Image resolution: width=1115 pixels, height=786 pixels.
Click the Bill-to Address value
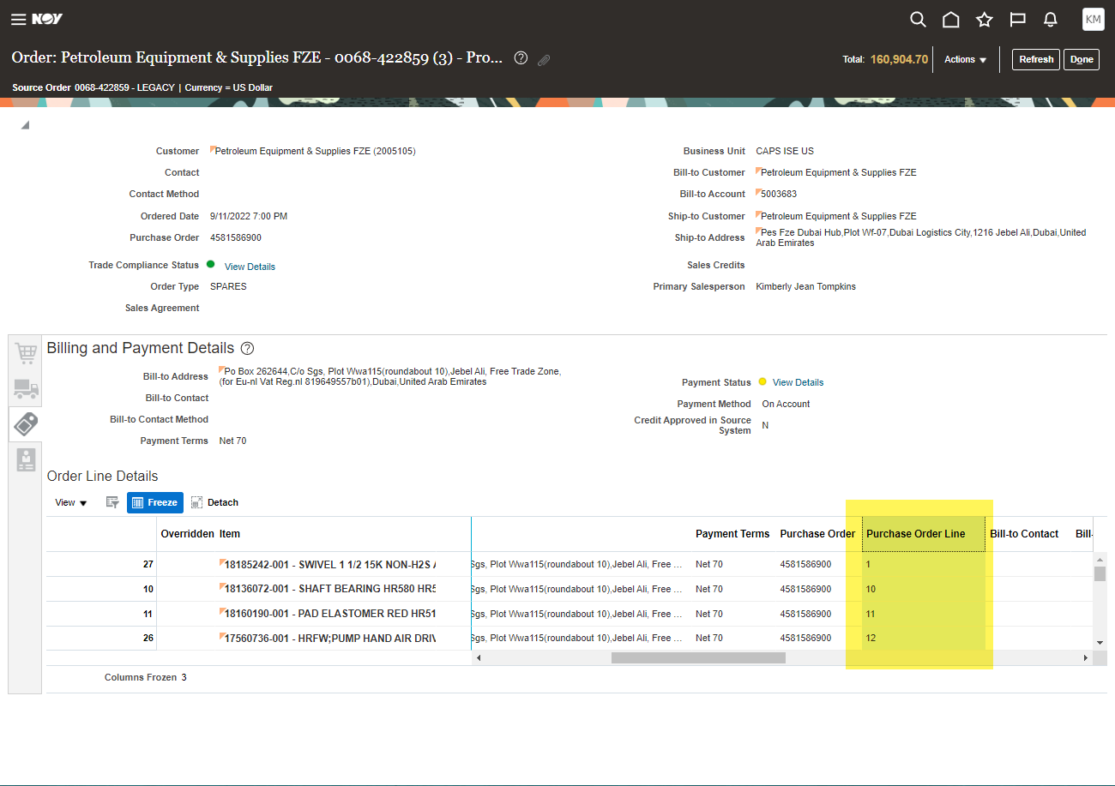(x=390, y=376)
